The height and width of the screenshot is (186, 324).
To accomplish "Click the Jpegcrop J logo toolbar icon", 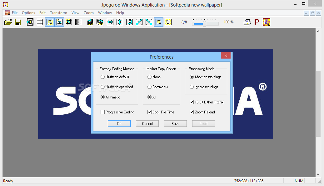I will point(267,22).
